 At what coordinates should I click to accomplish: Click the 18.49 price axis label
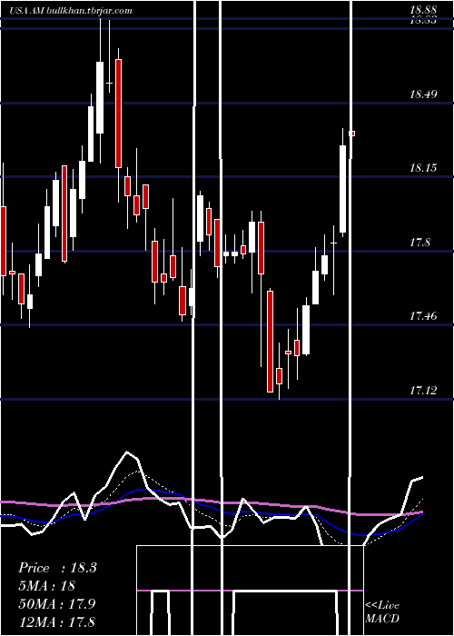click(423, 94)
